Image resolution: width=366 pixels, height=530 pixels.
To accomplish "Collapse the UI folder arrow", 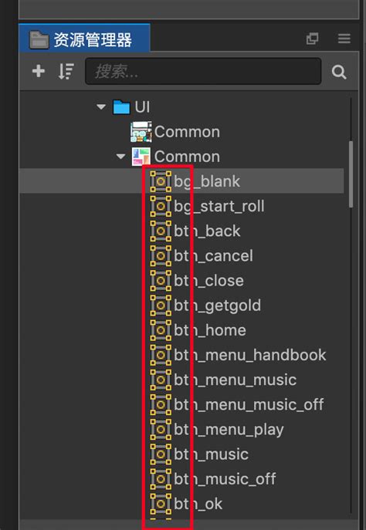I will (x=101, y=107).
